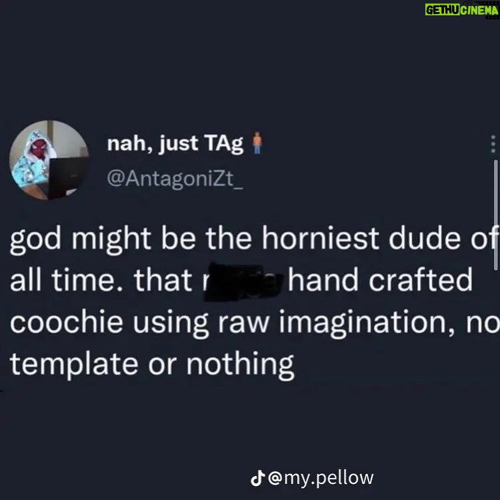Click the CINEMA word in the watermark
The width and height of the screenshot is (500, 500).
point(479,11)
